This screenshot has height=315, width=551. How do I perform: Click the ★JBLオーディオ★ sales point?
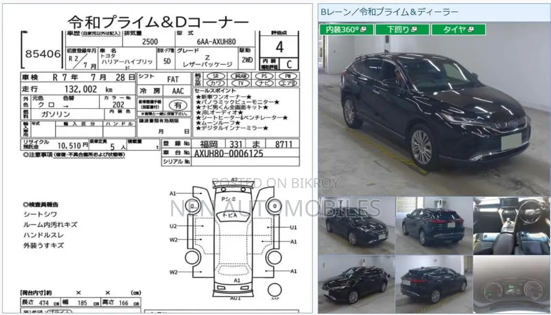pos(219,113)
